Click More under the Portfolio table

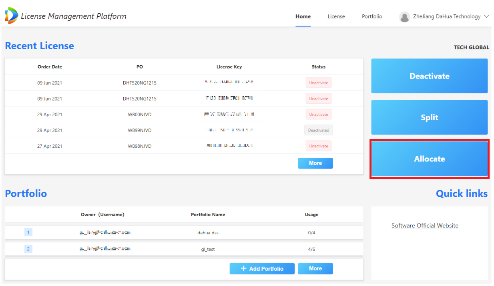coord(315,269)
